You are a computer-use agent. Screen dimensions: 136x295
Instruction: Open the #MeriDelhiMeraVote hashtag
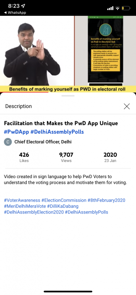pyautogui.click(x=25, y=206)
